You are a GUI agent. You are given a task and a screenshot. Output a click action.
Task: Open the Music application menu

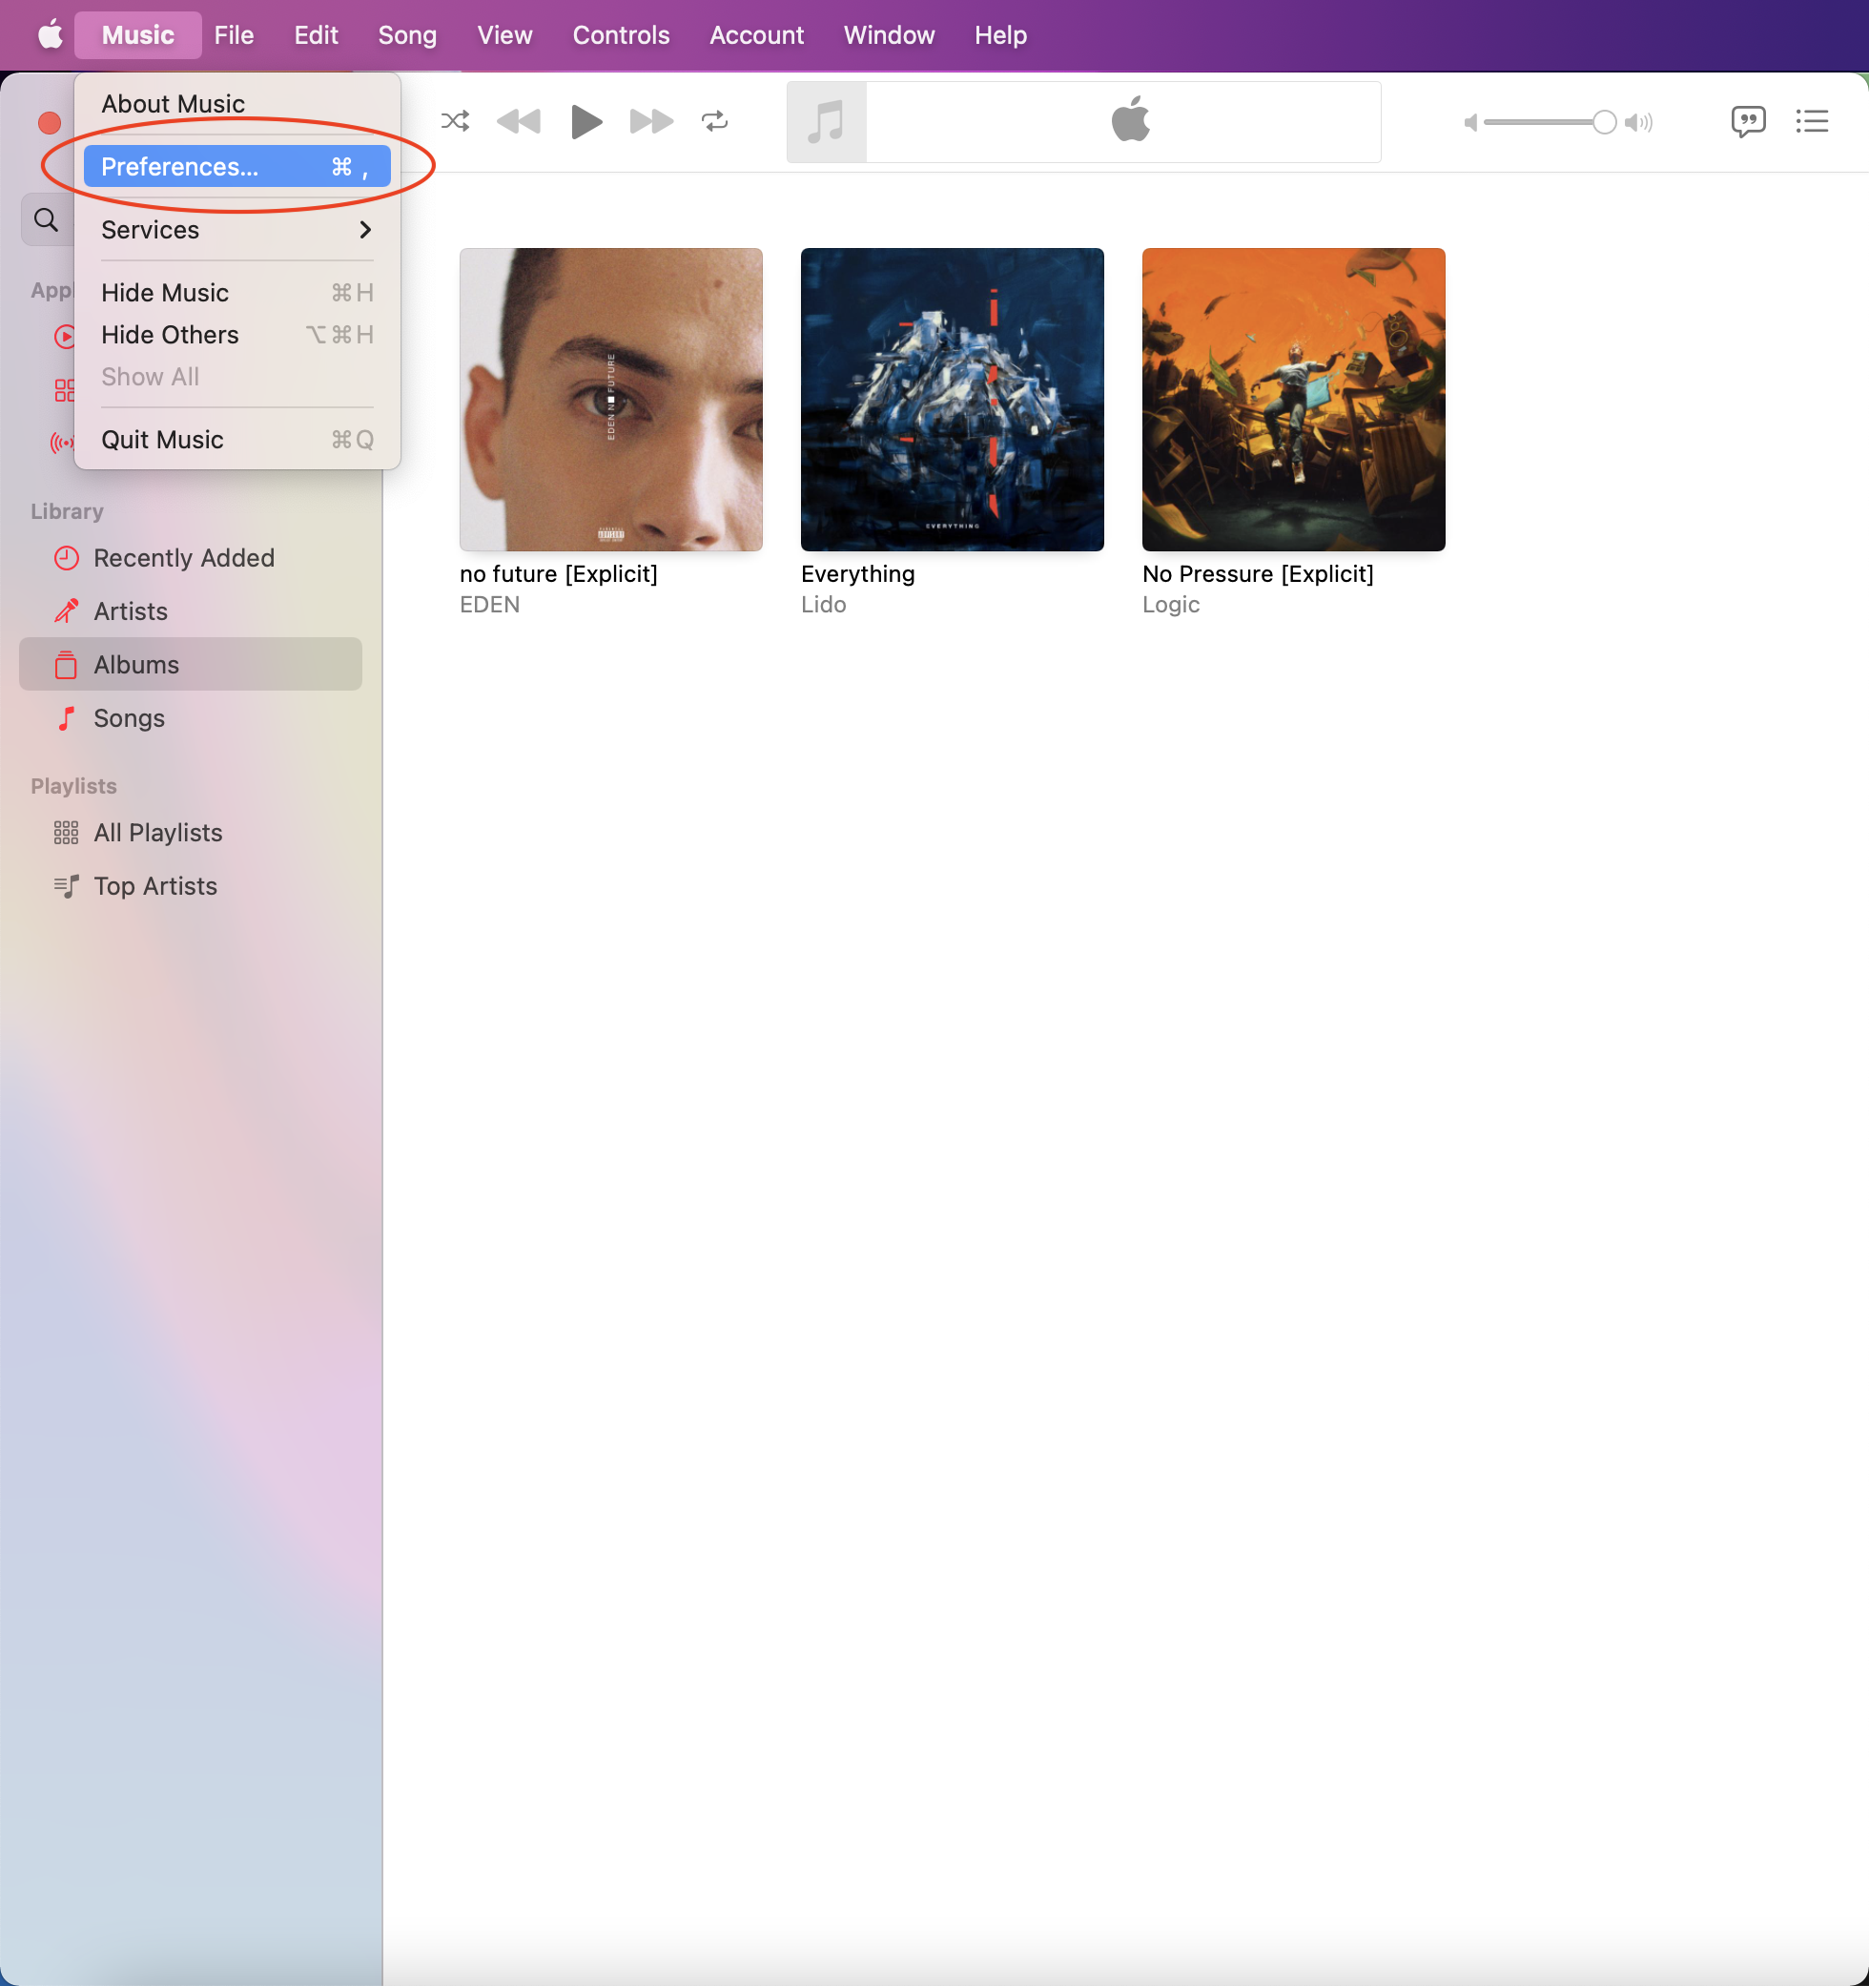tap(139, 33)
